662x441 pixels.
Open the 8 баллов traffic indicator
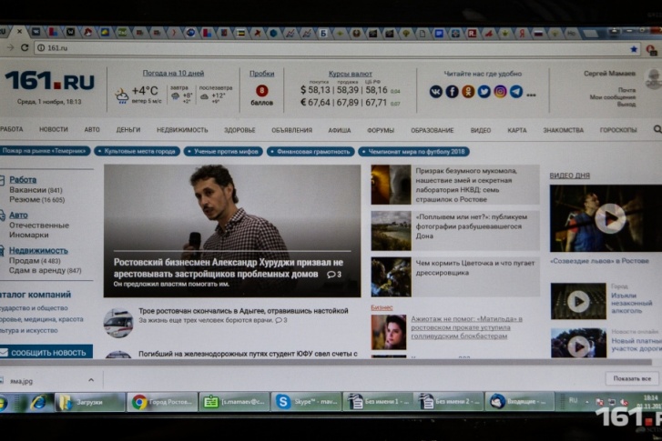tap(261, 95)
